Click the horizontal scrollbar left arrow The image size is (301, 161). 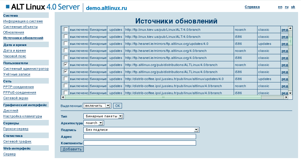[63, 97]
